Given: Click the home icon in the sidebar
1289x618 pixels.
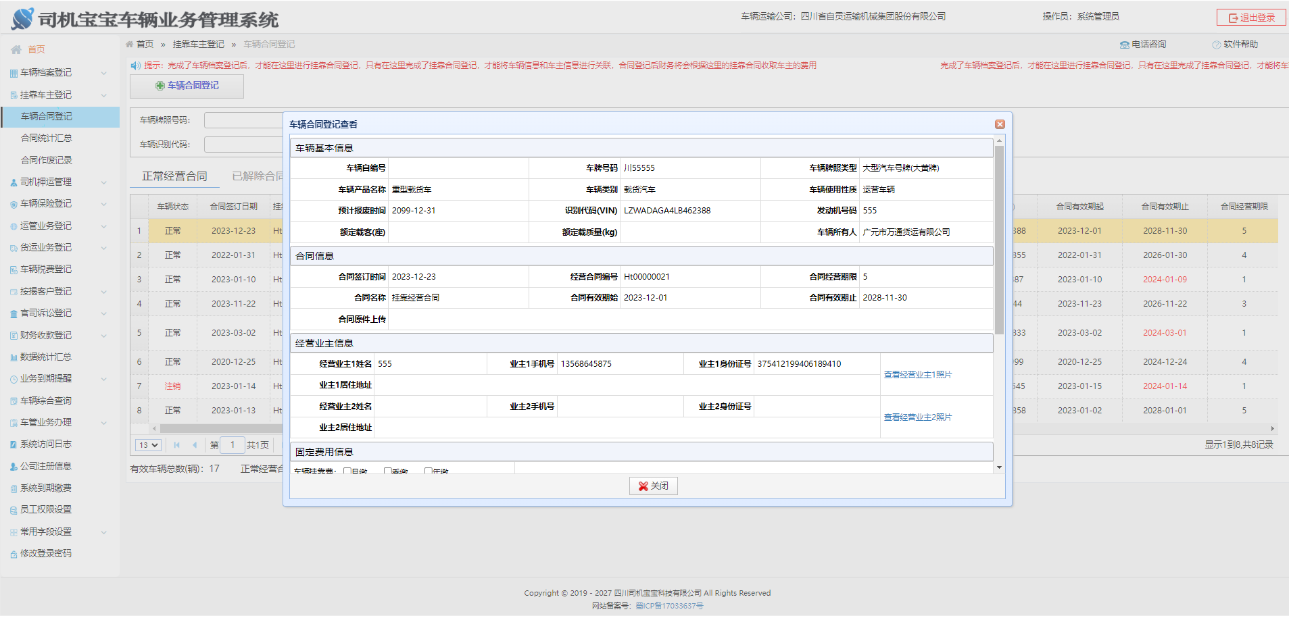Looking at the screenshot, I should (x=16, y=49).
